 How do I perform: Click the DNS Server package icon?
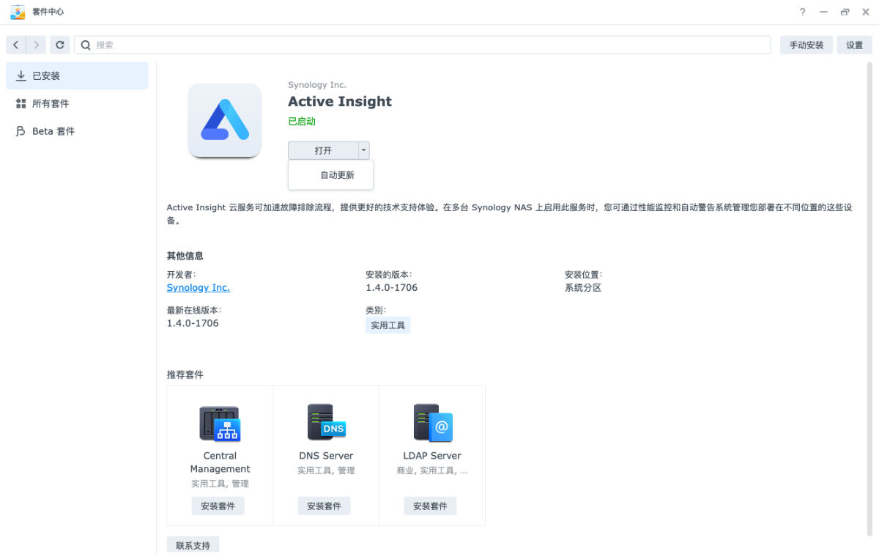coord(326,424)
